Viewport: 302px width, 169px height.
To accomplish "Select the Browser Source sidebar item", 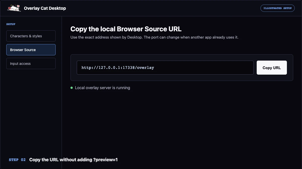I will point(31,50).
